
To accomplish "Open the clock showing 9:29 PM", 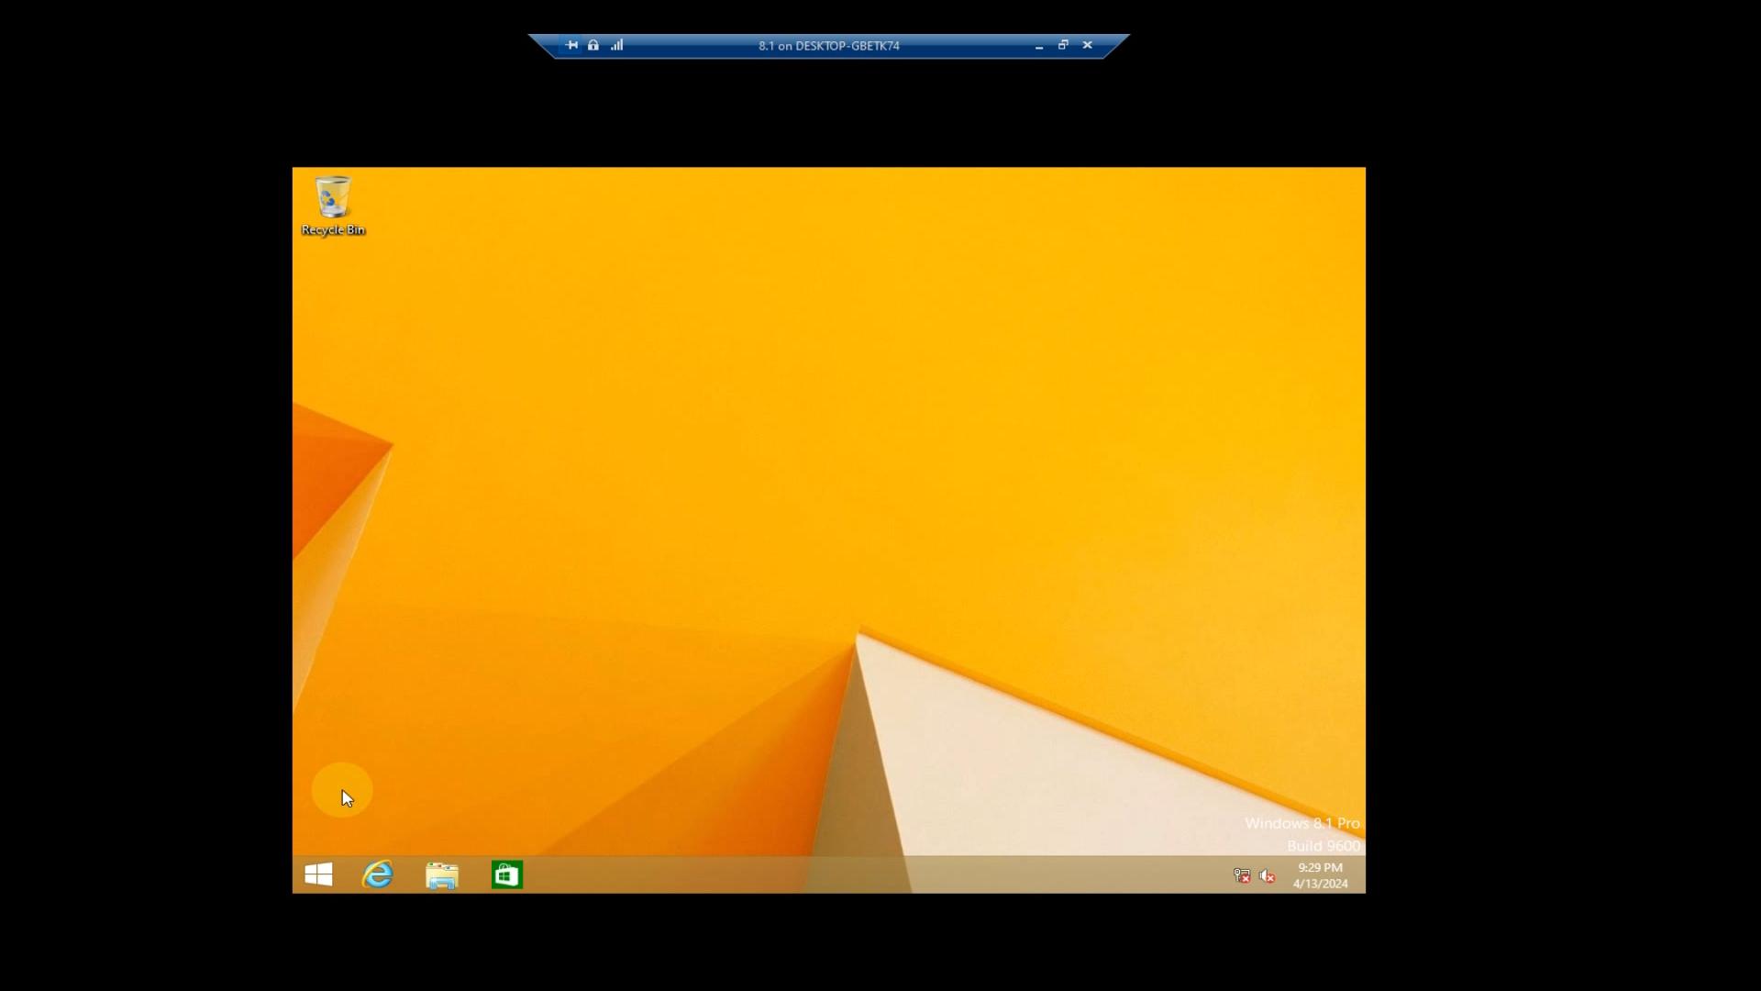I will tap(1320, 875).
